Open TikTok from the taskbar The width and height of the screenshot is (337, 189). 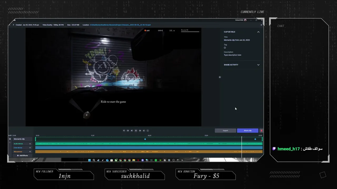pos(103,160)
